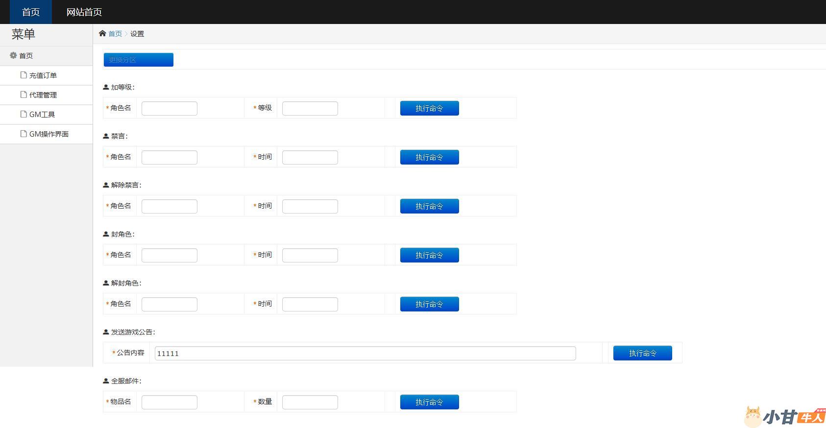Click the user icon beside 加等级 heading
The height and width of the screenshot is (428, 826).
point(106,87)
